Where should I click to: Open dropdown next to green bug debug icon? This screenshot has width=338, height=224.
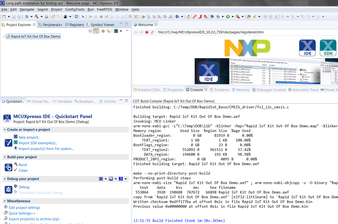click(223, 17)
